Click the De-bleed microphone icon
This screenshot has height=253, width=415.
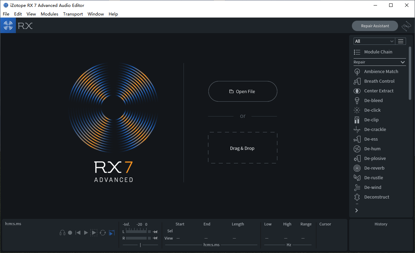[x=357, y=101]
